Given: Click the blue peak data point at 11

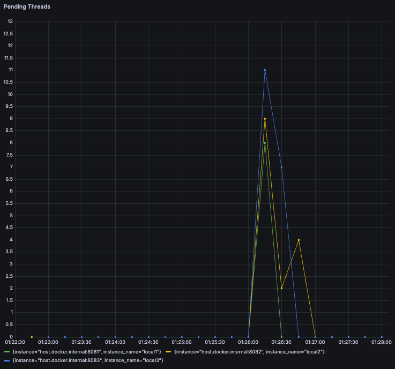Looking at the screenshot, I should point(265,70).
